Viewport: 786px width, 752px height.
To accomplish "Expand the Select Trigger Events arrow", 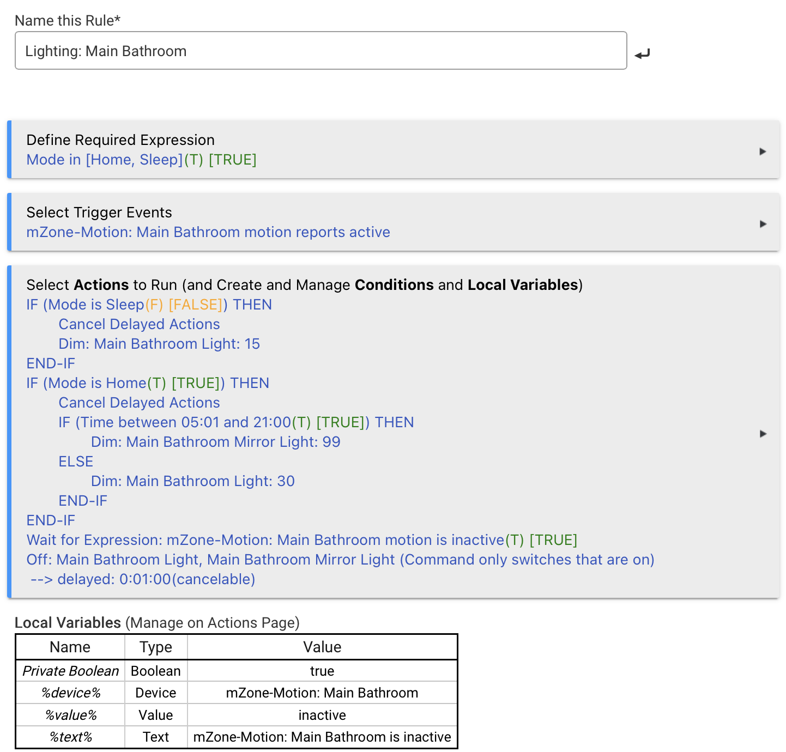I will coord(763,224).
